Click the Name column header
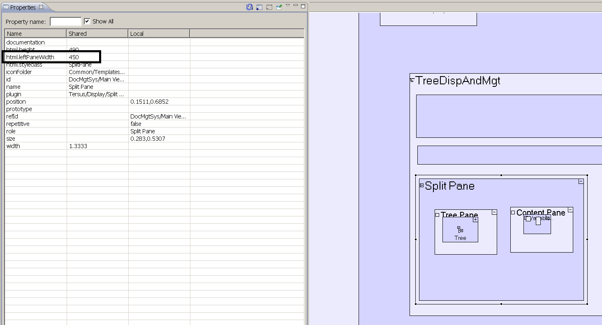Image resolution: width=602 pixels, height=325 pixels. (x=35, y=34)
